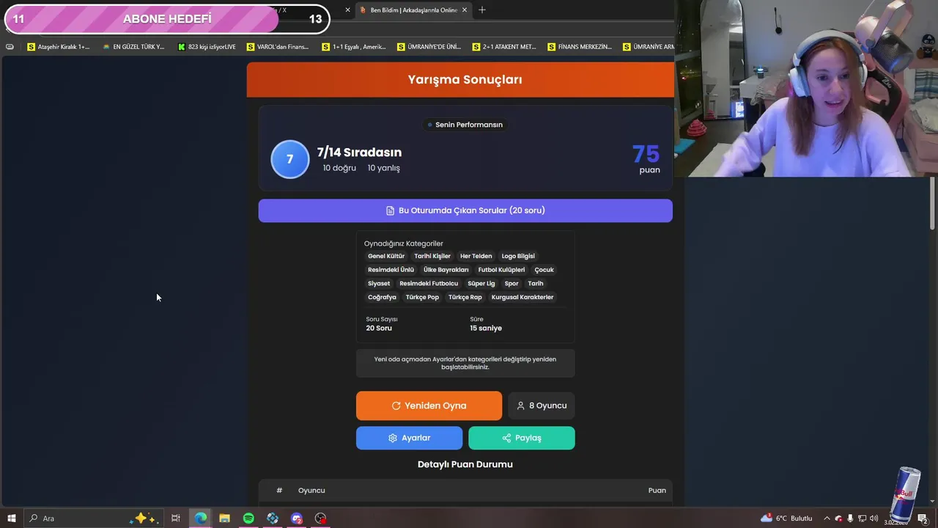Expand the system tray hidden icons chevron
938x528 pixels.
click(x=827, y=518)
